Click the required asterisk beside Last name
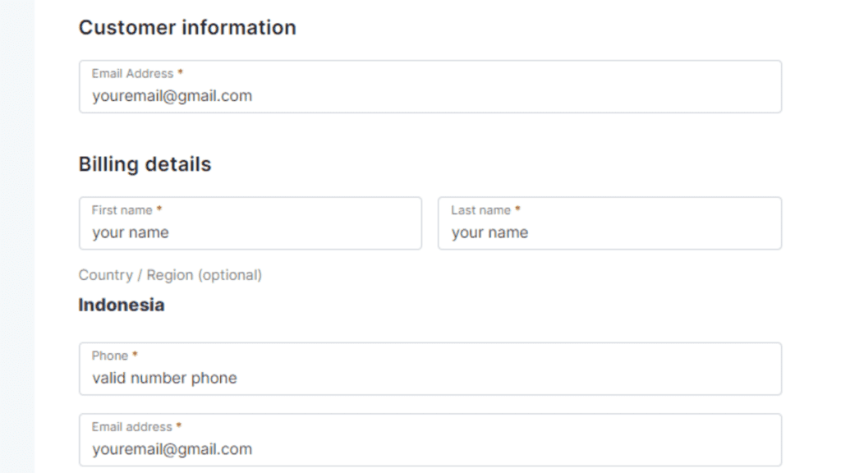 coord(517,209)
